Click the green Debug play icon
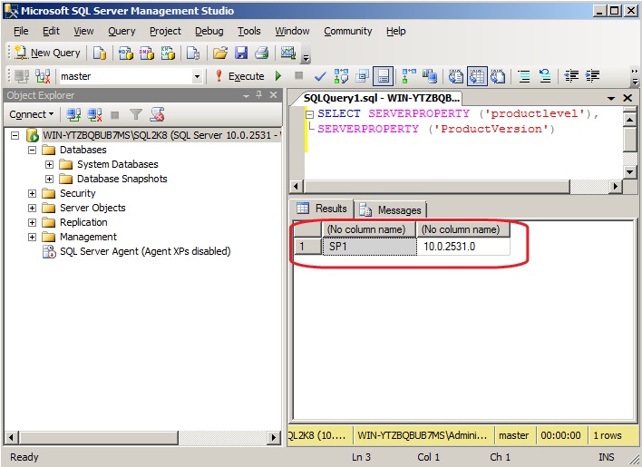The height and width of the screenshot is (467, 642). (x=278, y=76)
